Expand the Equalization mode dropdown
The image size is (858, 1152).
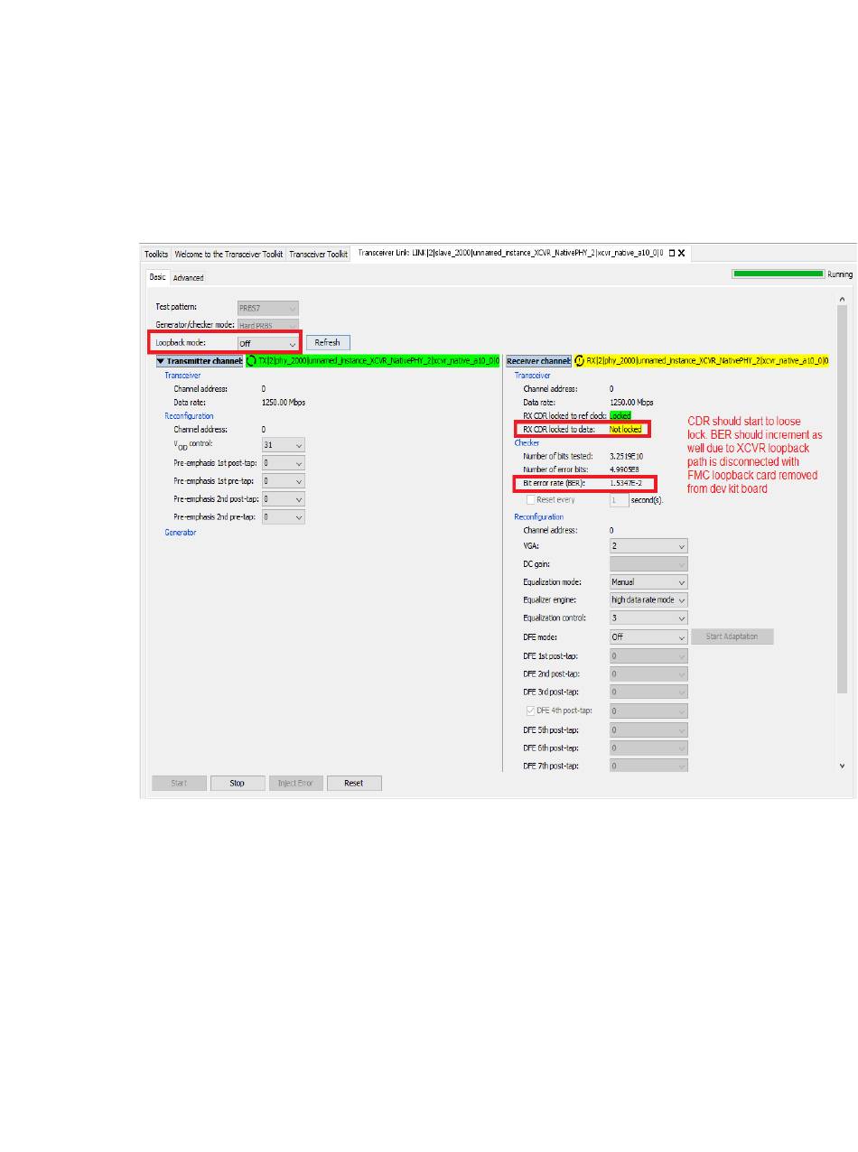(x=648, y=582)
